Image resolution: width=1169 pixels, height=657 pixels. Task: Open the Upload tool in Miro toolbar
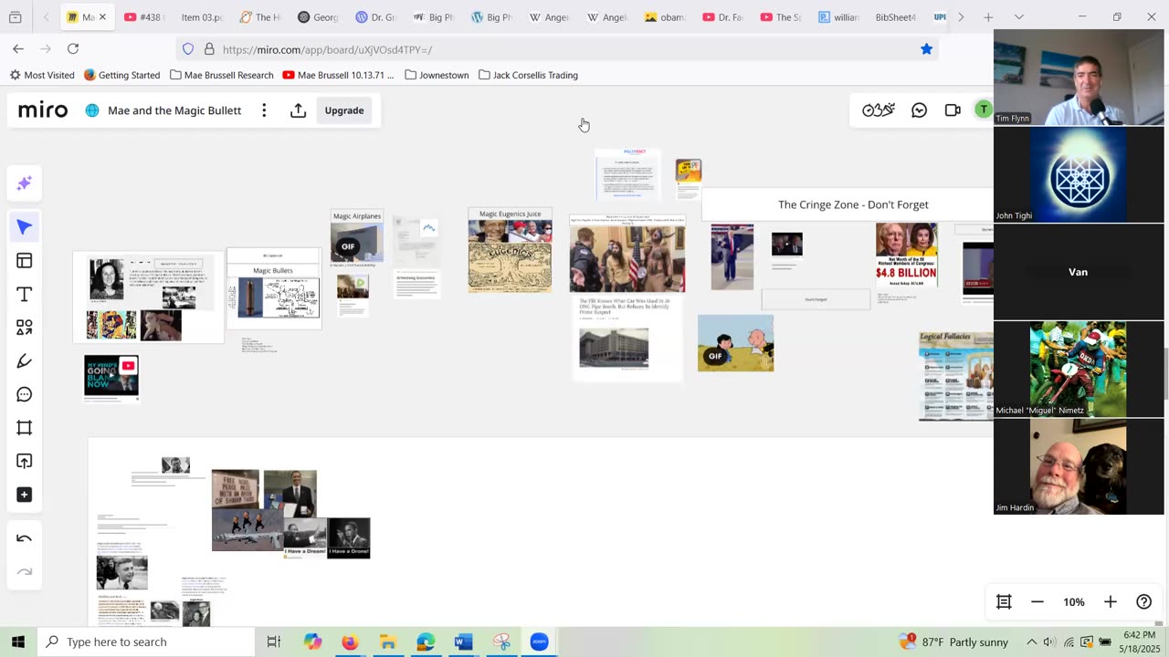tap(25, 462)
